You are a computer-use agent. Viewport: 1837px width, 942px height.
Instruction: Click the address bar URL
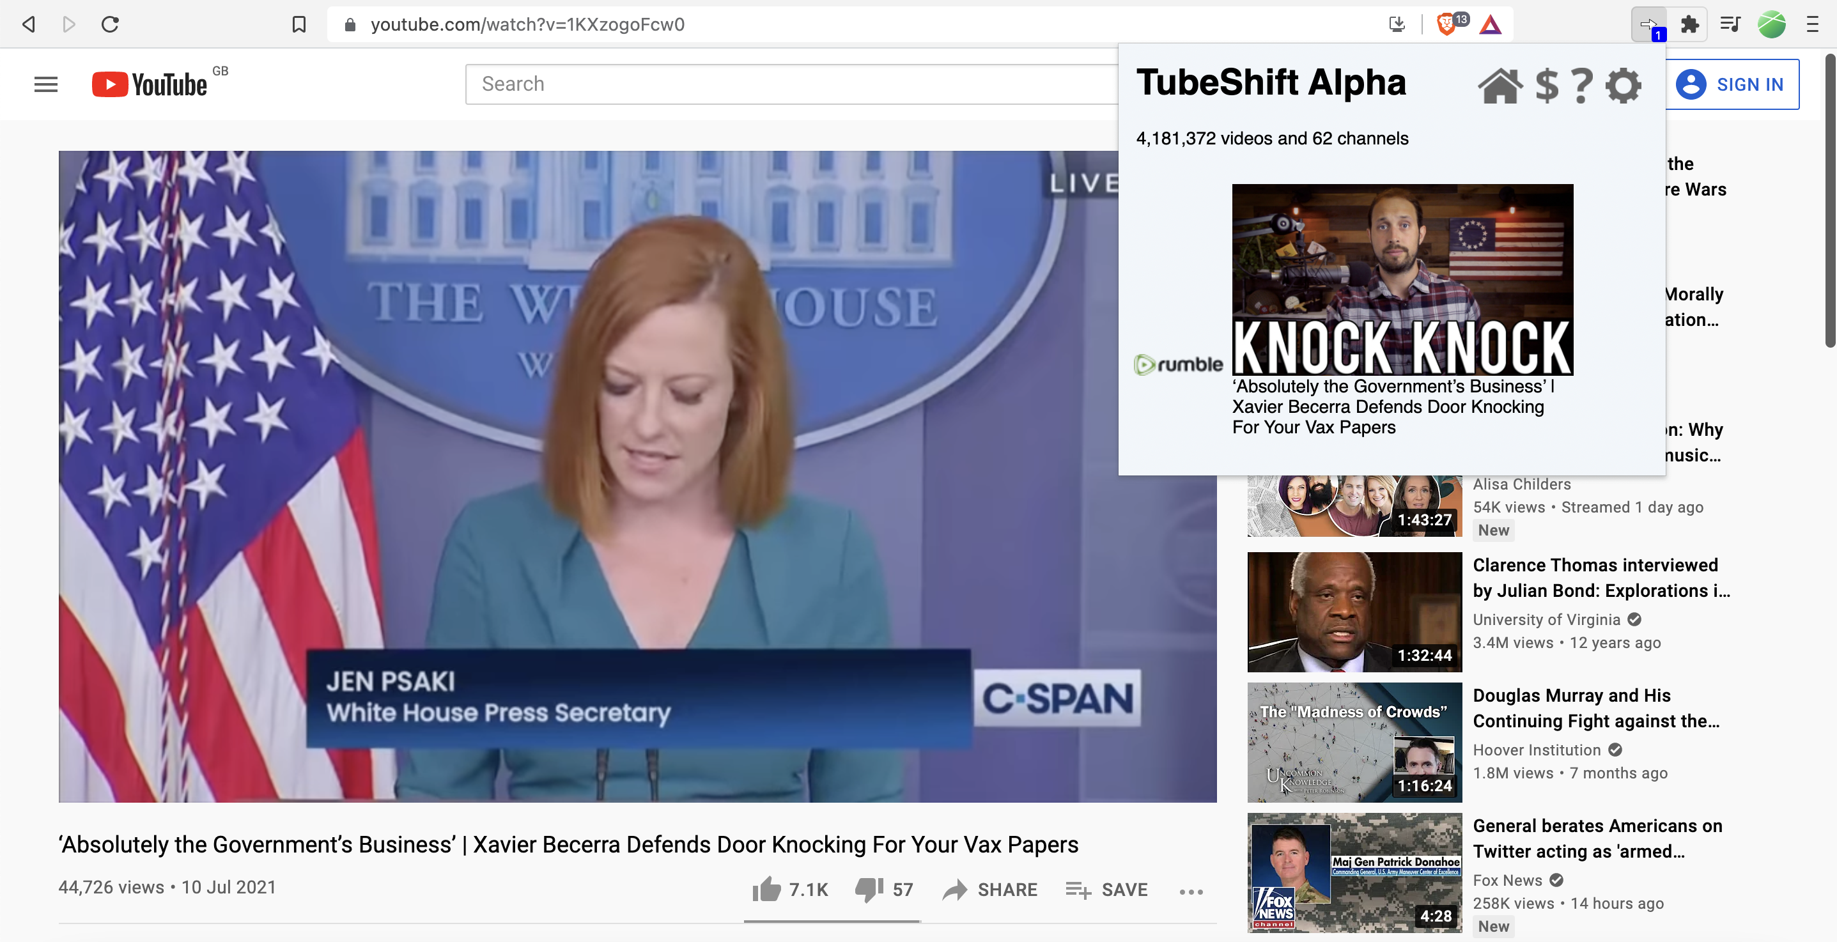tap(527, 24)
